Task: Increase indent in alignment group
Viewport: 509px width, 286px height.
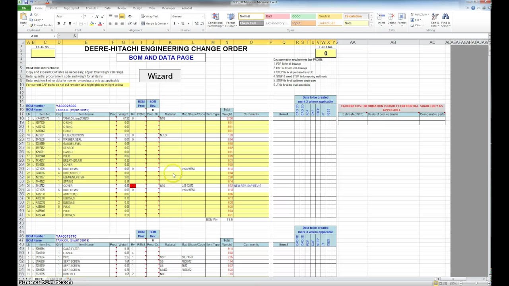Action: (x=135, y=23)
